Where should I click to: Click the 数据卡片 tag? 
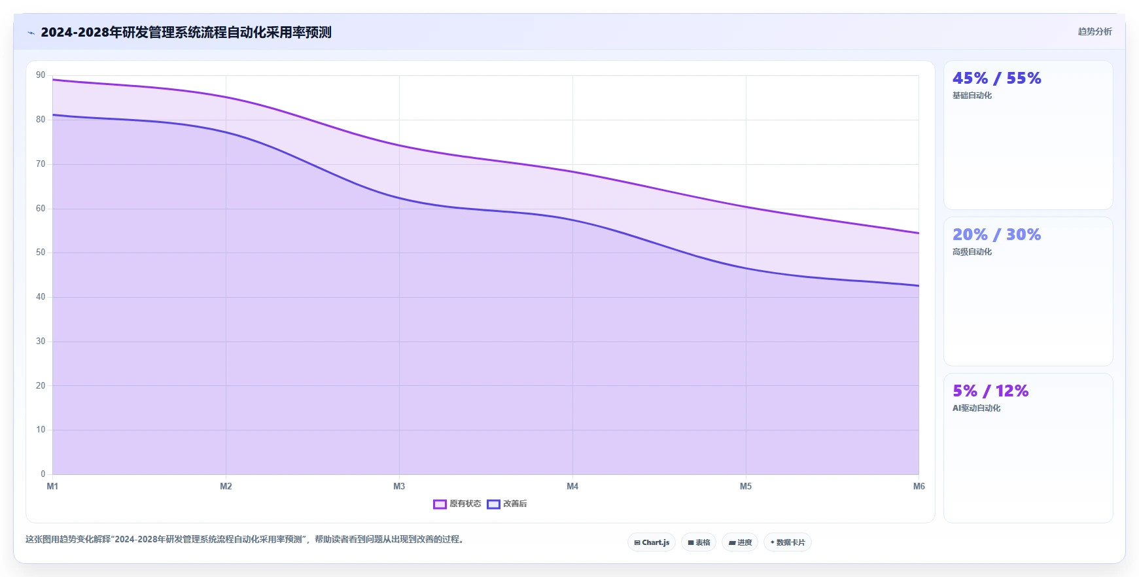tap(788, 542)
